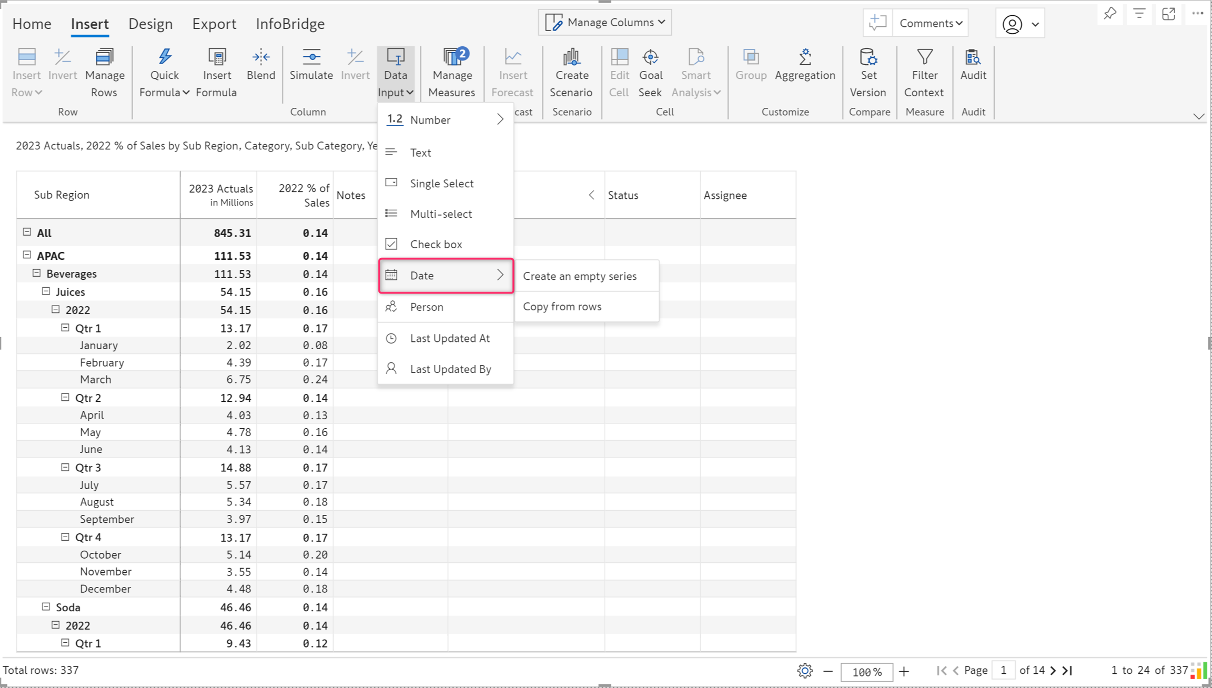Viewport: 1212px width, 688px height.
Task: Open the Manage Columns dropdown
Action: click(605, 23)
